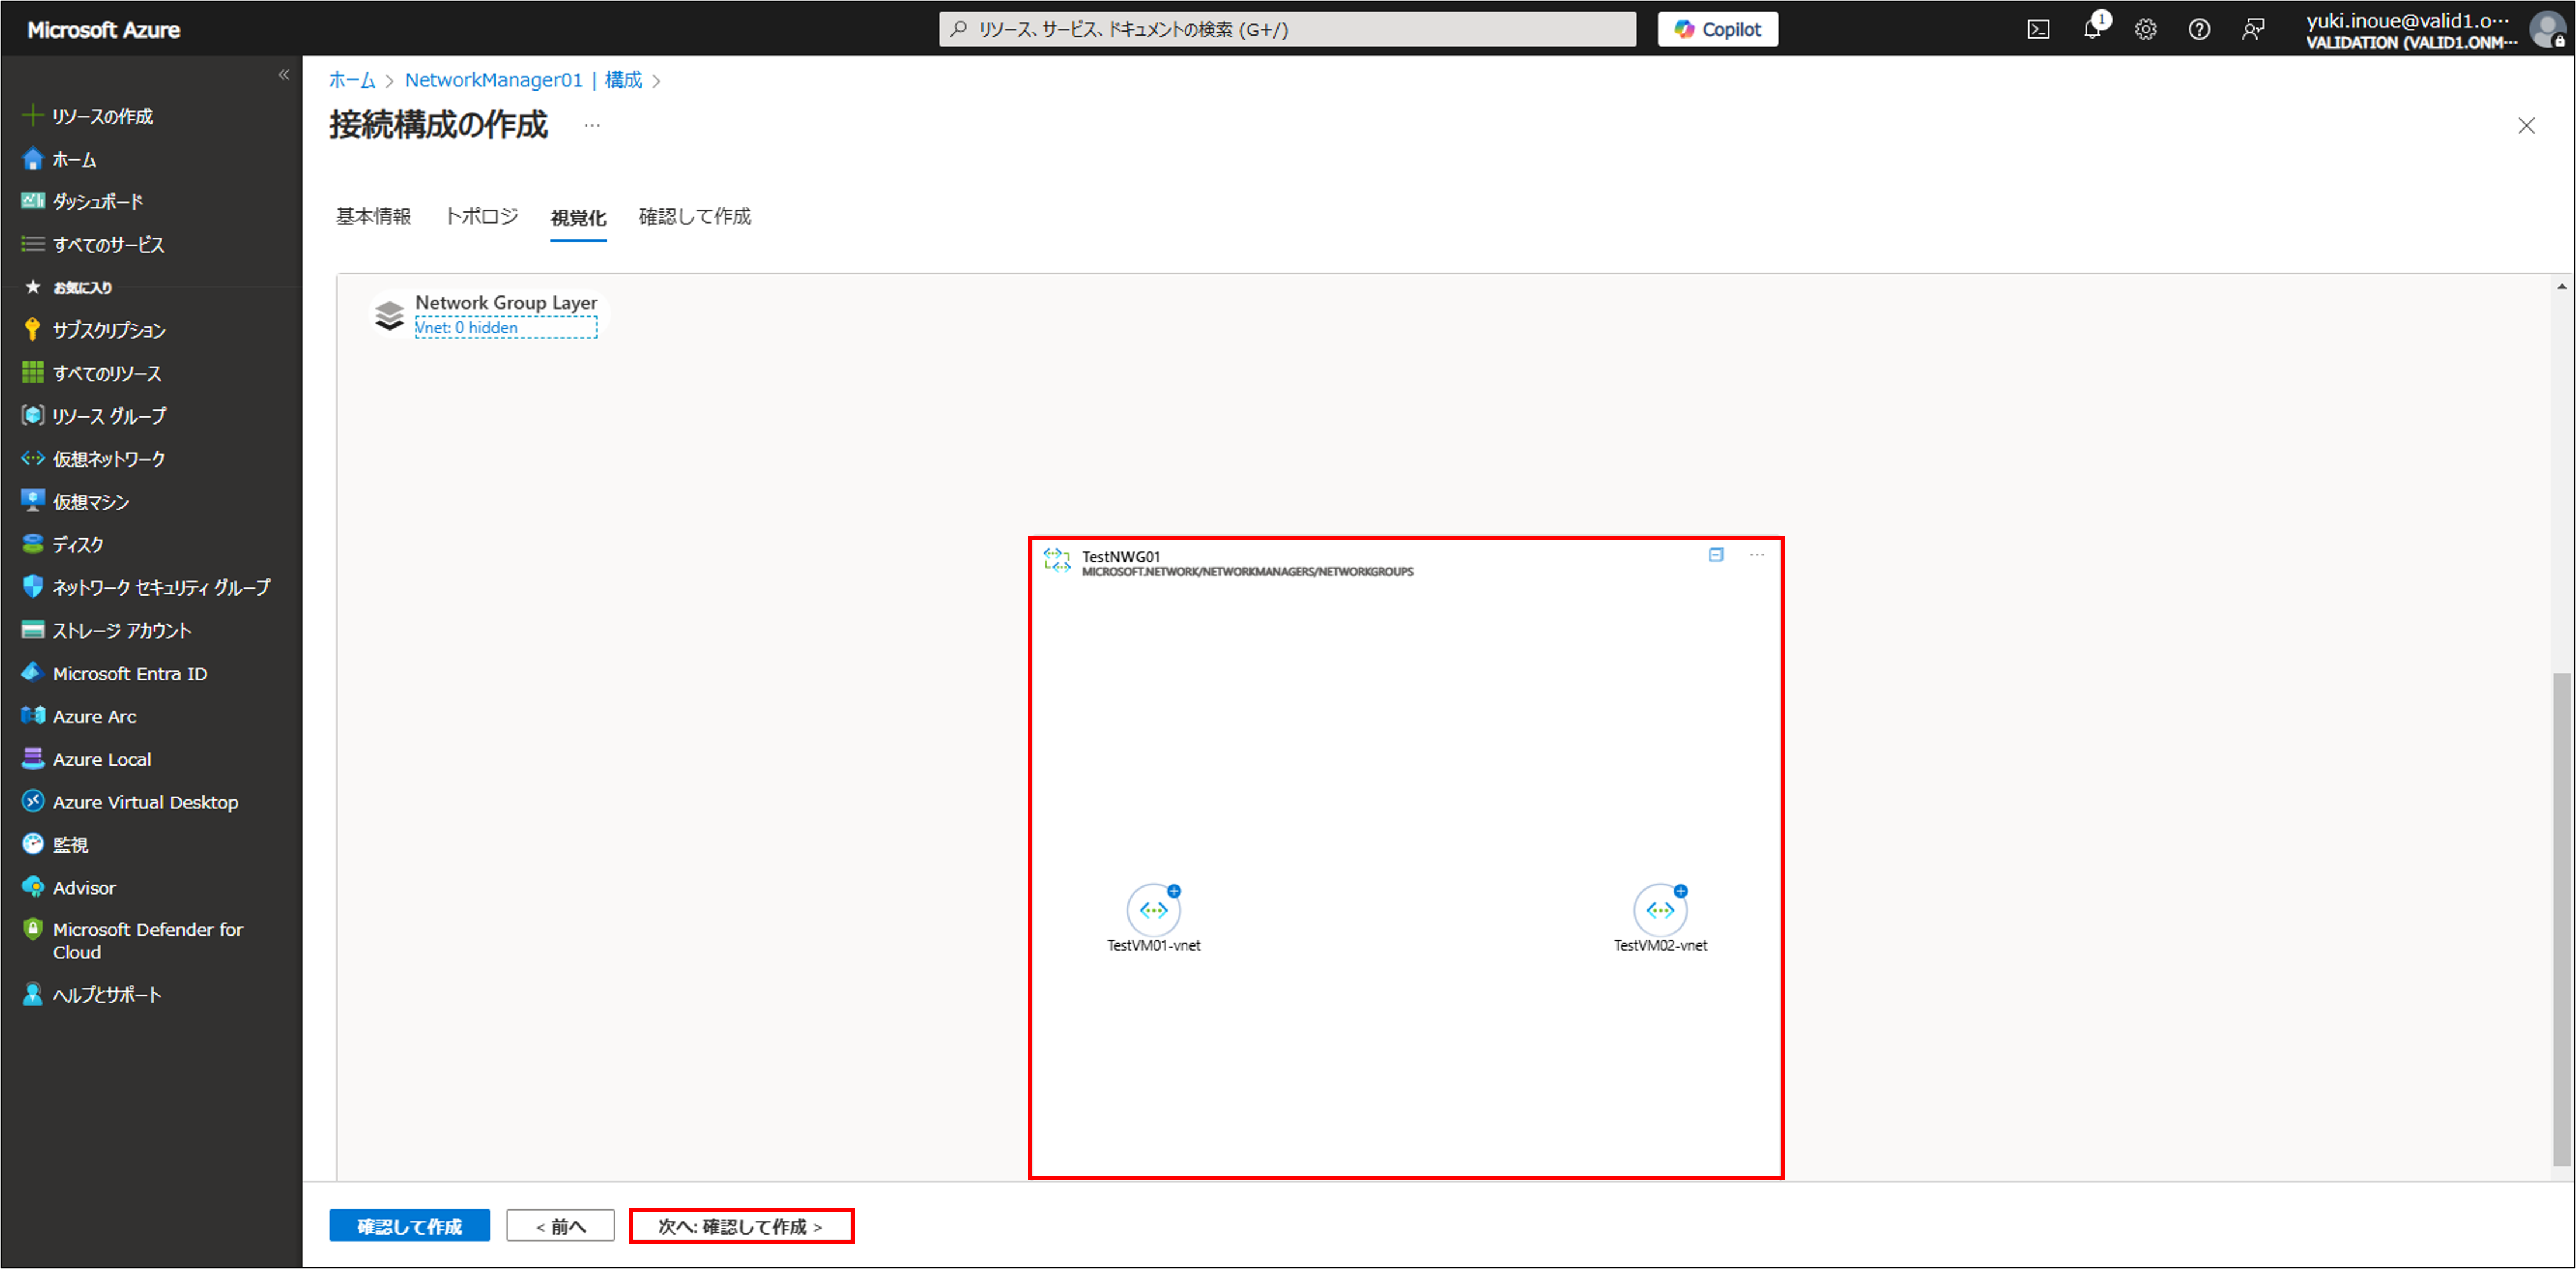This screenshot has width=2576, height=1269.
Task: Click the vertical scrollbar thumb
Action: pos(2561,919)
